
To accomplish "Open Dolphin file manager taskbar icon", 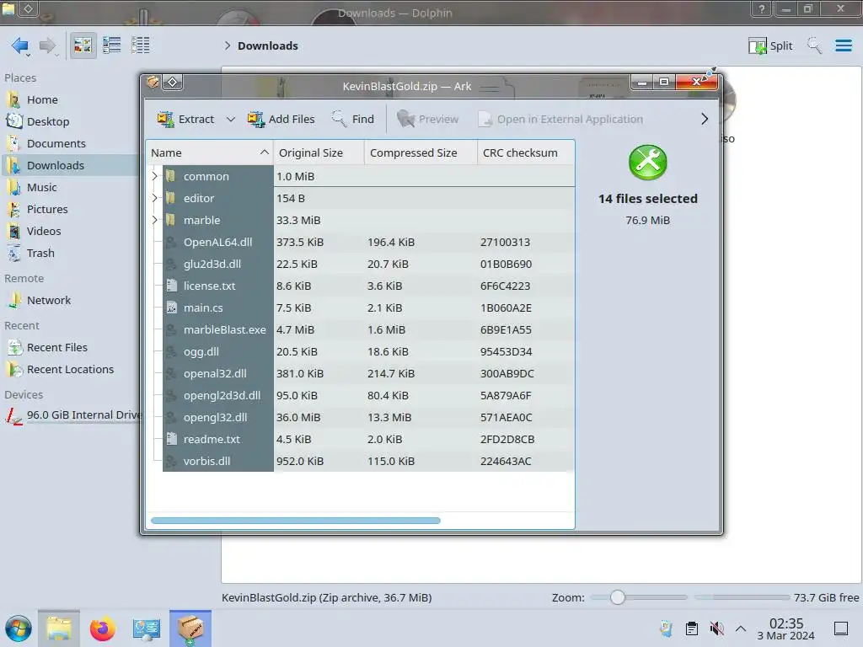I will 59,628.
